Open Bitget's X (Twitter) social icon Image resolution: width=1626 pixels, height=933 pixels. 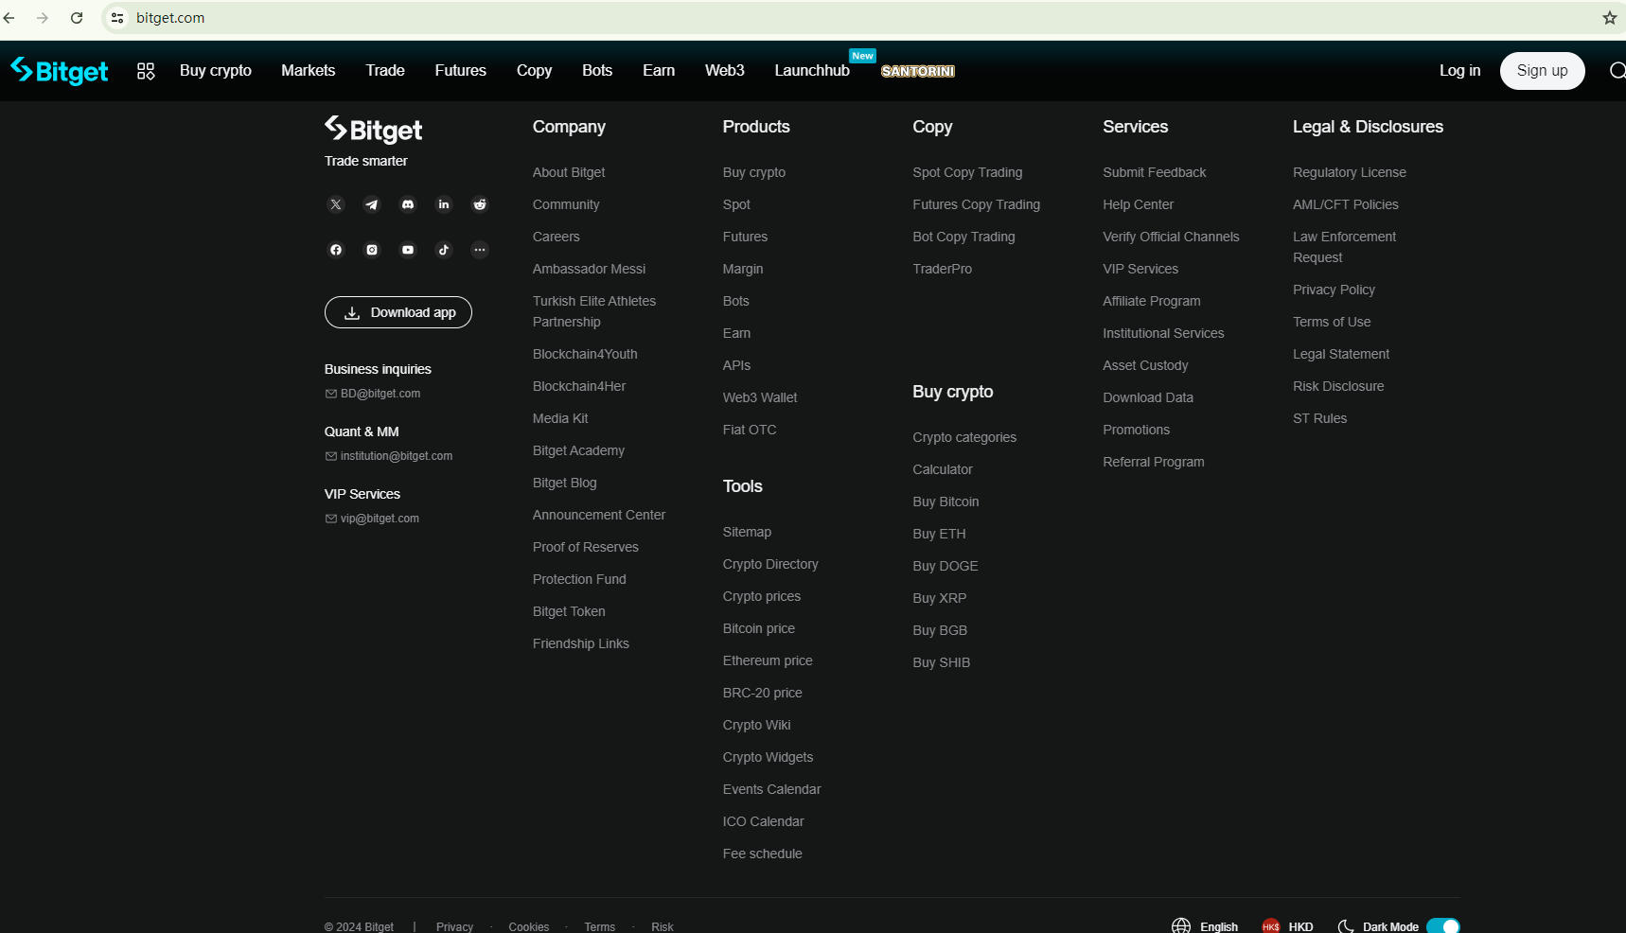coord(336,204)
